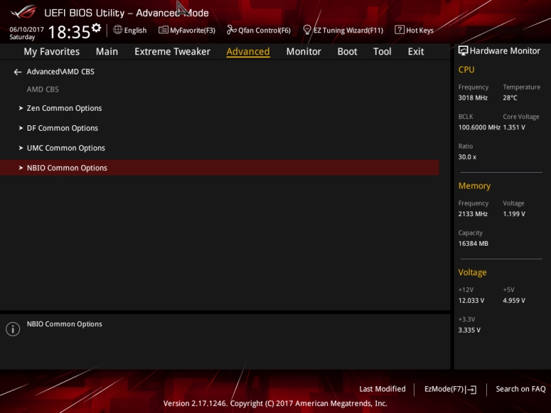Expand UMC Common Options arrow
Viewport: 551px width, 413px height.
click(21, 148)
